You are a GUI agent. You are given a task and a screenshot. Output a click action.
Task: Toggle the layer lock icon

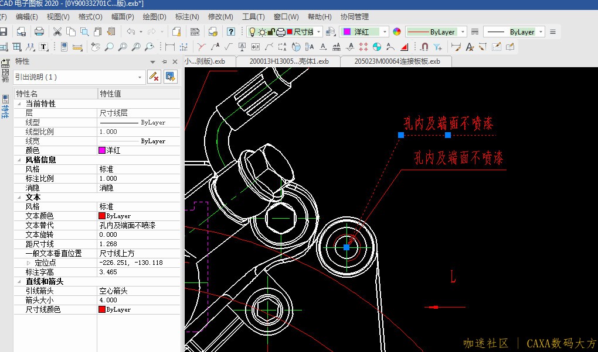tap(271, 32)
